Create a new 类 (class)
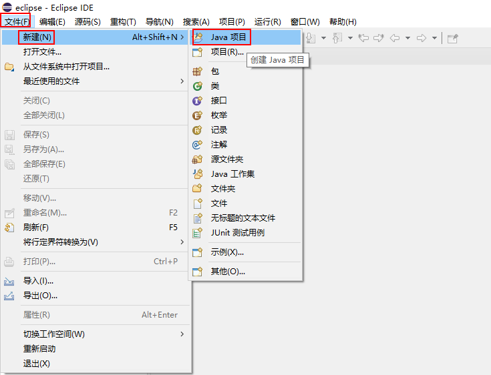Screen dimensions: 491x375 [214, 86]
